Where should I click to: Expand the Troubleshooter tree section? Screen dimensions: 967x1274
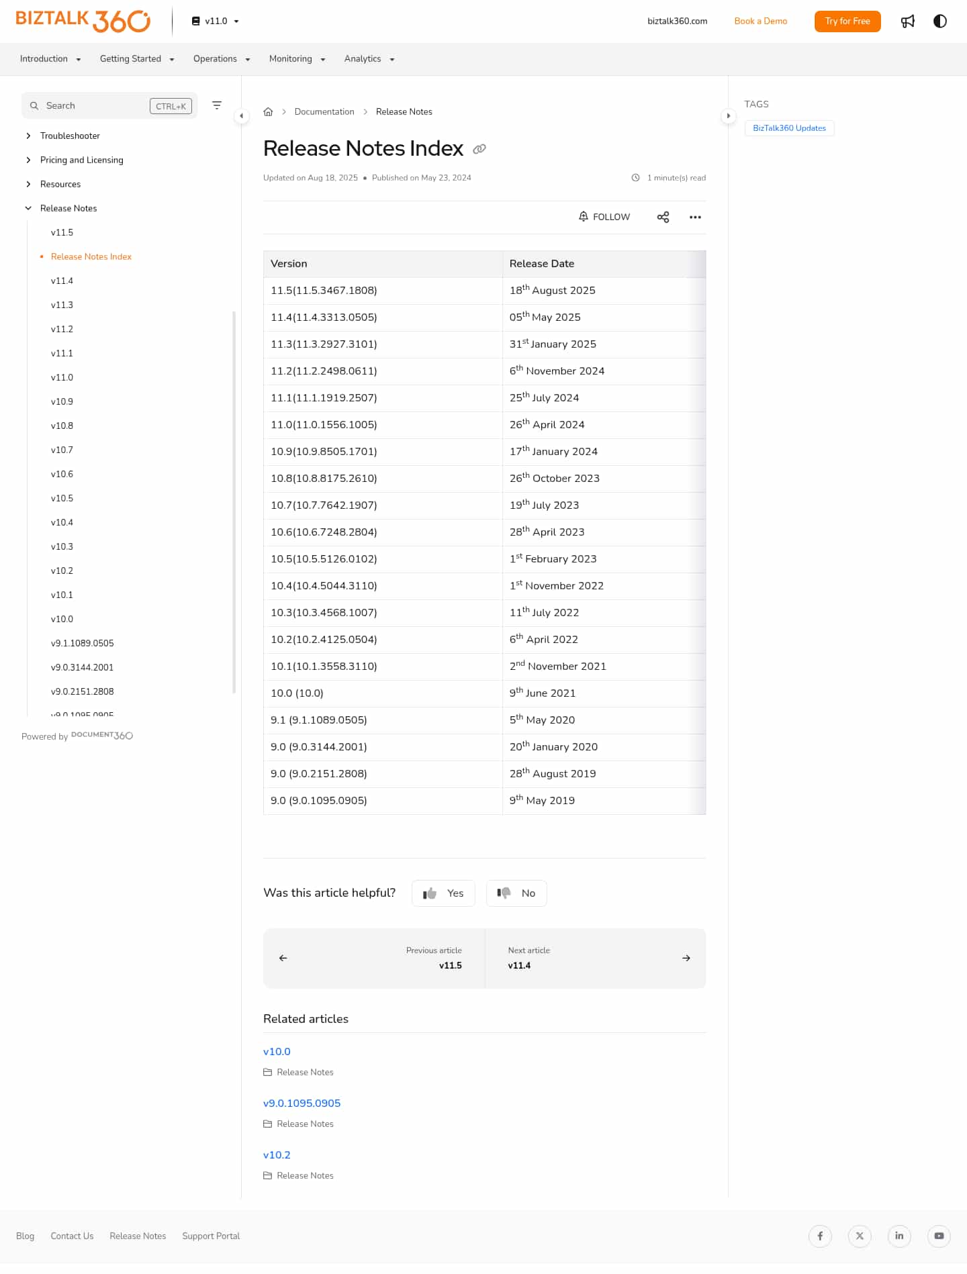(x=28, y=136)
